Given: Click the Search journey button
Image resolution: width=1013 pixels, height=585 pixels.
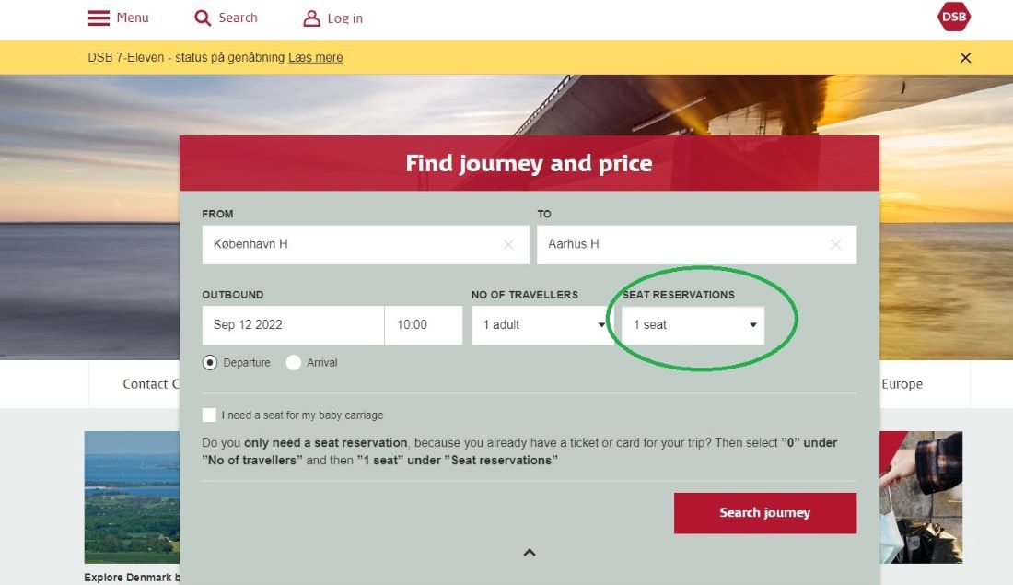Looking at the screenshot, I should click(x=765, y=513).
